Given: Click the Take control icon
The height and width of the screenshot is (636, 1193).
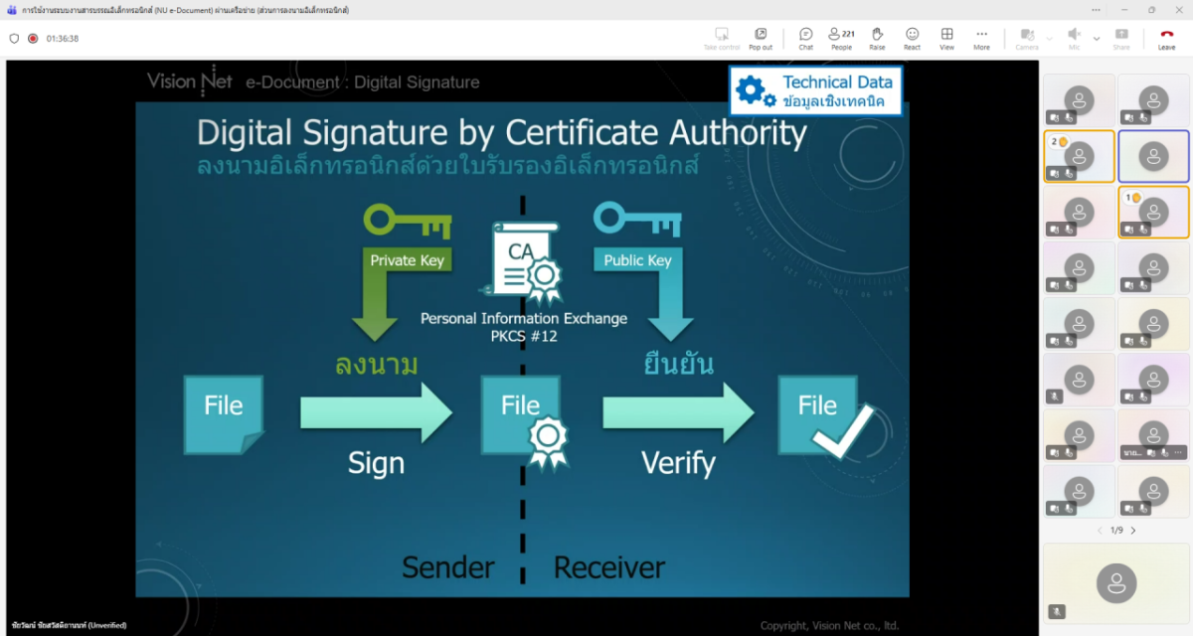Looking at the screenshot, I should (722, 38).
